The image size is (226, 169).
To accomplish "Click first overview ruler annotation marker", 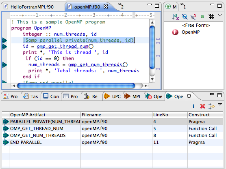I will 158,39.
